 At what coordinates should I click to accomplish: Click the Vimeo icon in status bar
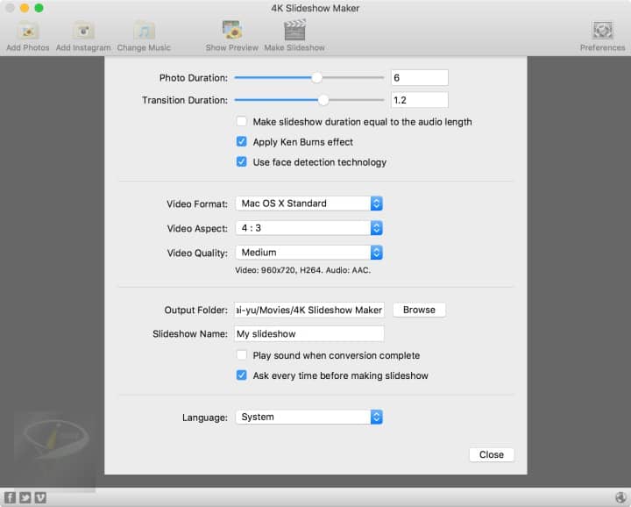coord(40,498)
